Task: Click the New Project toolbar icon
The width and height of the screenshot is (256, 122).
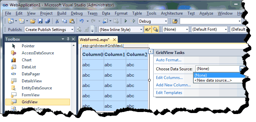Action: pos(11,21)
